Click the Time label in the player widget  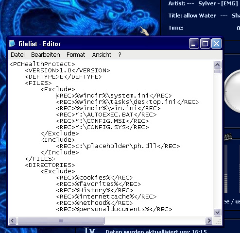176,28
